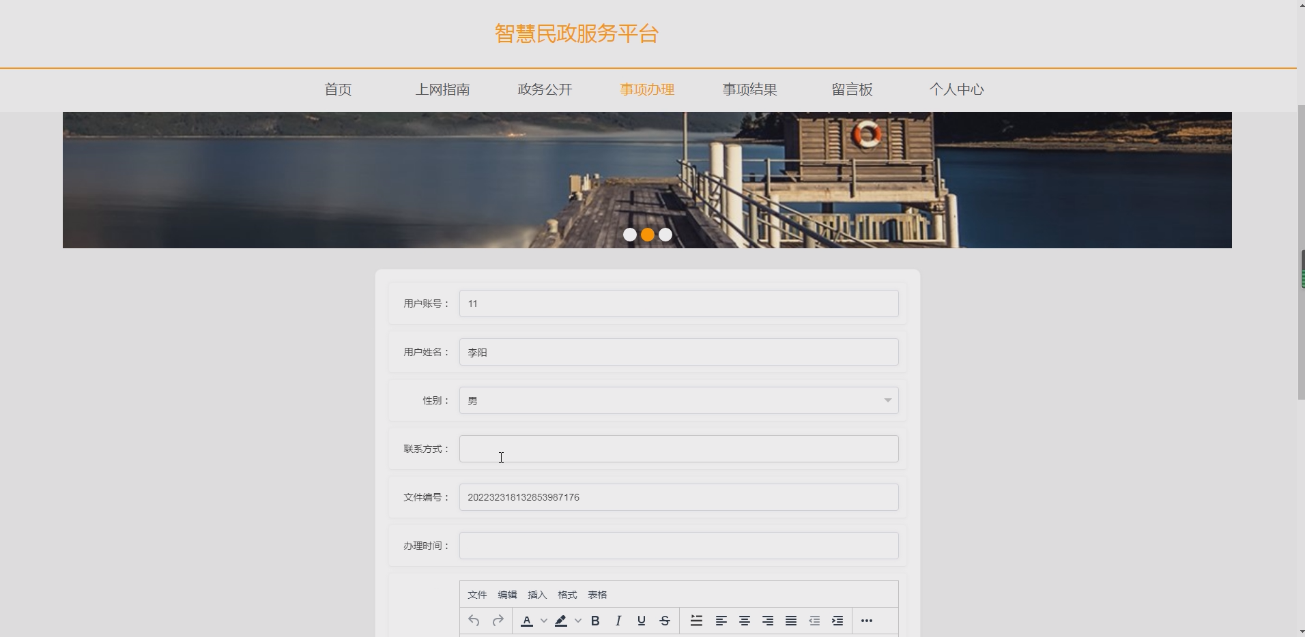Click the redo icon in editor toolbar
Image resolution: width=1305 pixels, height=637 pixels.
coord(498,621)
